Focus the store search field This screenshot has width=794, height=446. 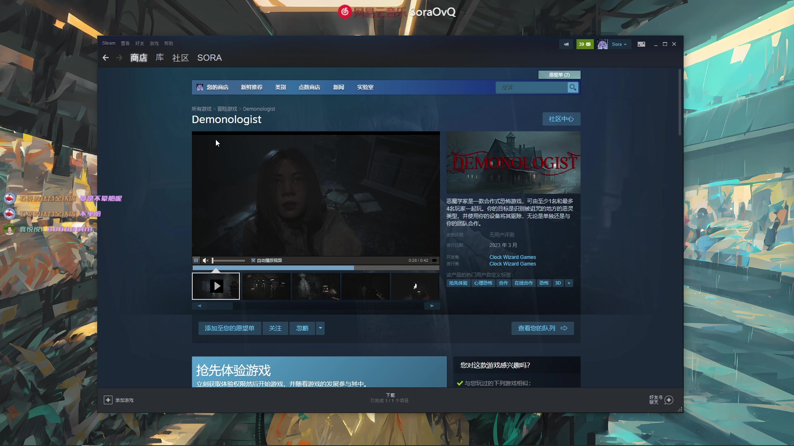532,87
